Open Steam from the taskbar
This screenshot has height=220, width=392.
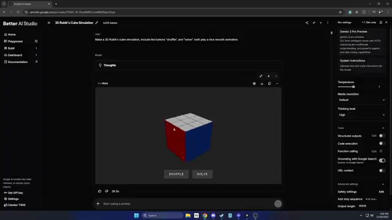coord(222,215)
